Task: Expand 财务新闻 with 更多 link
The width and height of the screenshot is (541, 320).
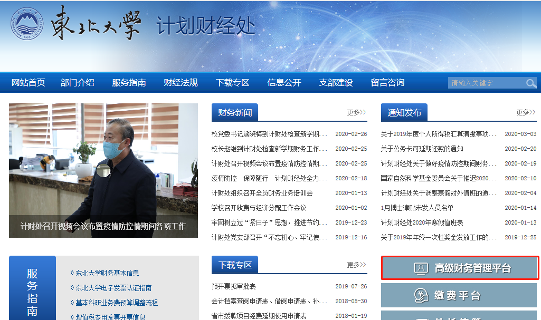Action: coord(356,112)
